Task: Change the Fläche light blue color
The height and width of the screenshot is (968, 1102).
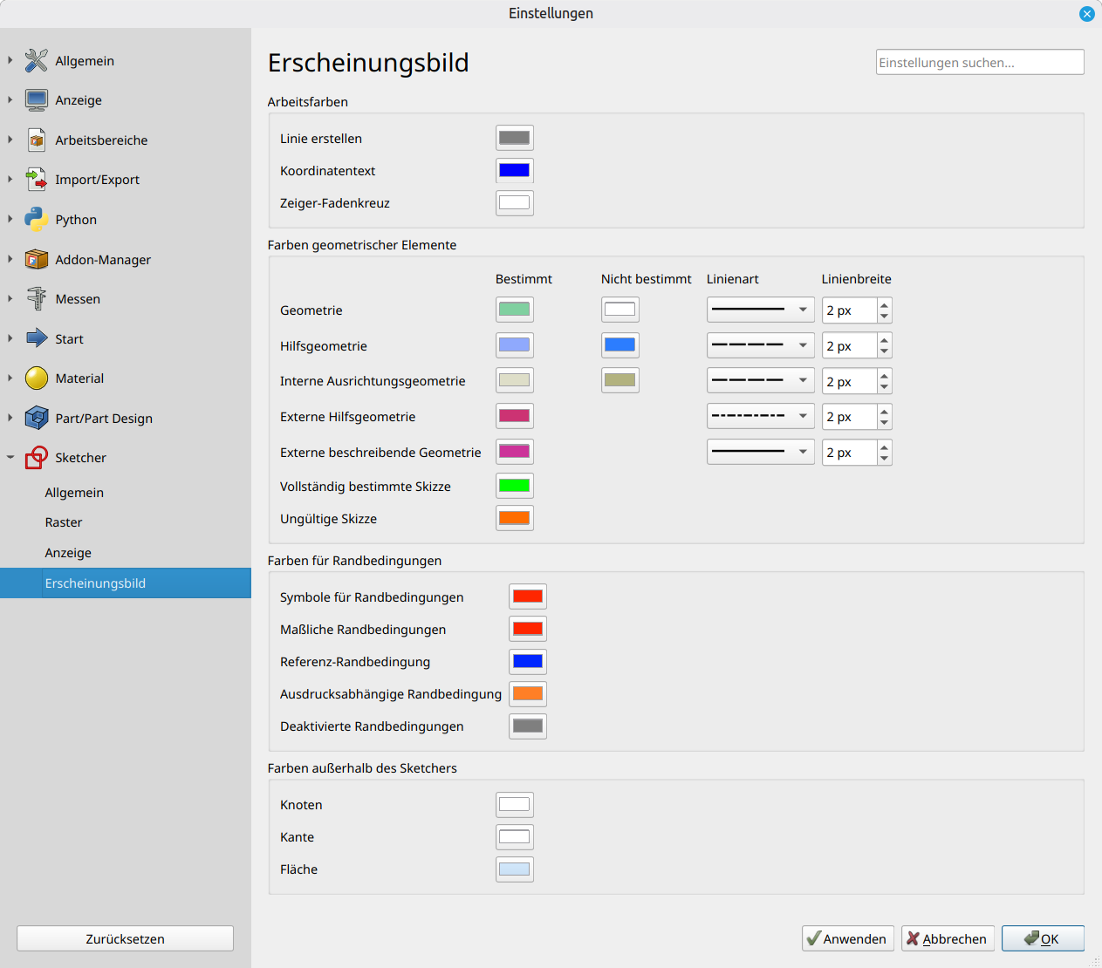Action: point(515,869)
